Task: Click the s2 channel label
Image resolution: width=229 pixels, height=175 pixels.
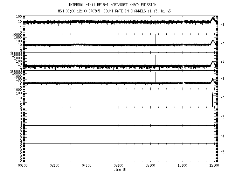Action: [223, 44]
